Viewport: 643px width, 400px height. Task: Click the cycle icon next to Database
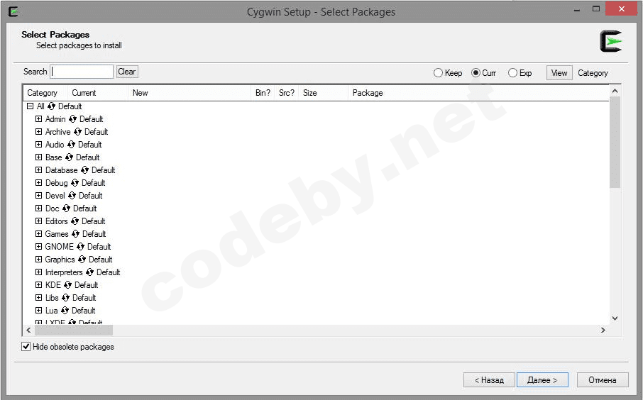[84, 170]
